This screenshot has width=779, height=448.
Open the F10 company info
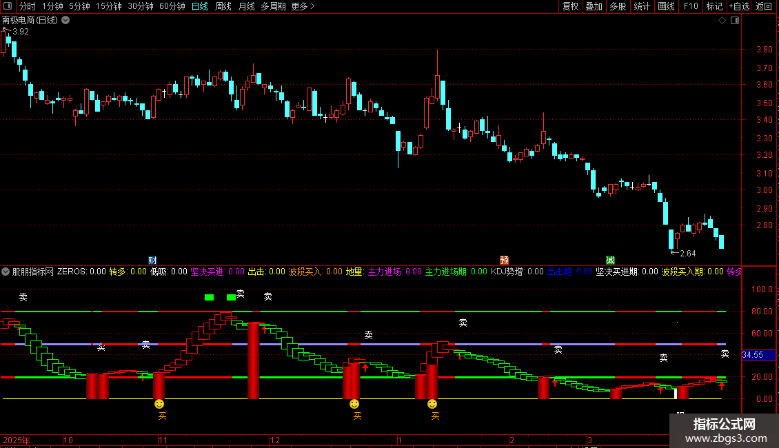pyautogui.click(x=691, y=6)
